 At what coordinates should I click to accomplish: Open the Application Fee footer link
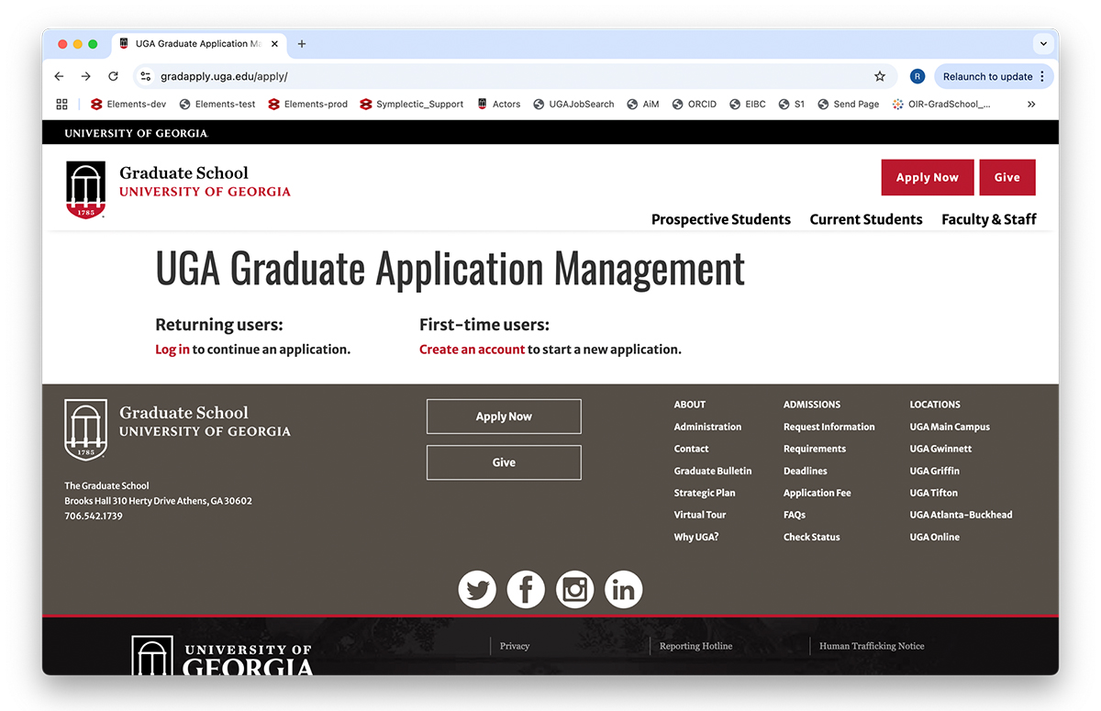[817, 493]
